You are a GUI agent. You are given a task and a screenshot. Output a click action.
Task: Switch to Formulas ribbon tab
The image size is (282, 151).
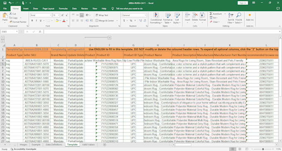(x=63, y=8)
